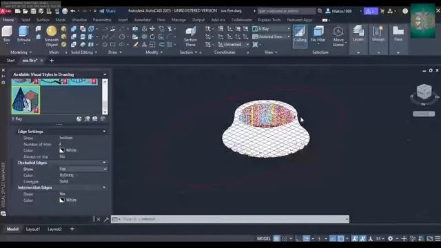Viewport: 441px width, 248px height.
Task: Click the Share button
Action: pyautogui.click(x=107, y=11)
